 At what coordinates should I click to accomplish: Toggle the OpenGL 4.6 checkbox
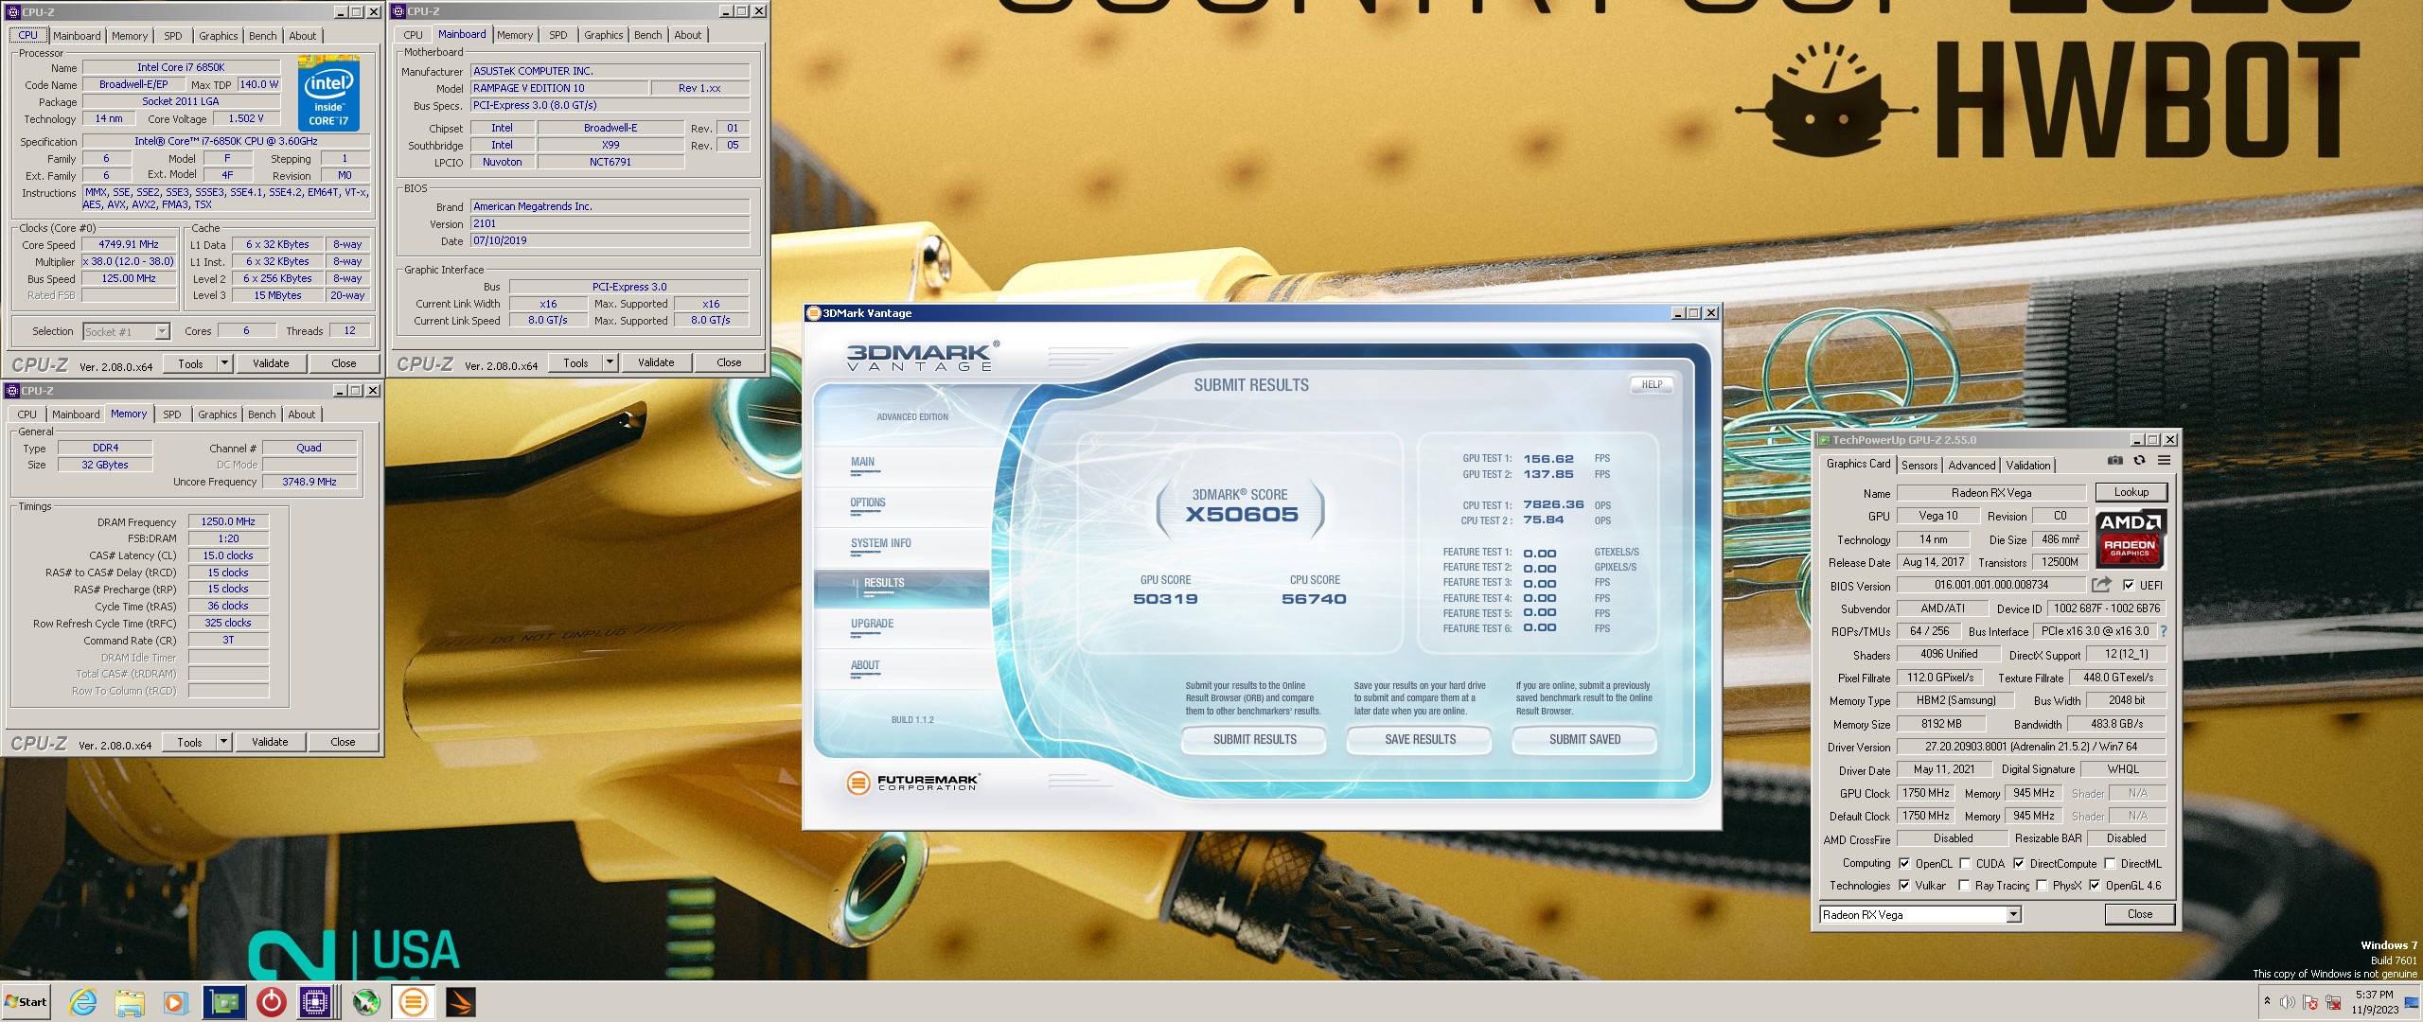[x=2095, y=885]
